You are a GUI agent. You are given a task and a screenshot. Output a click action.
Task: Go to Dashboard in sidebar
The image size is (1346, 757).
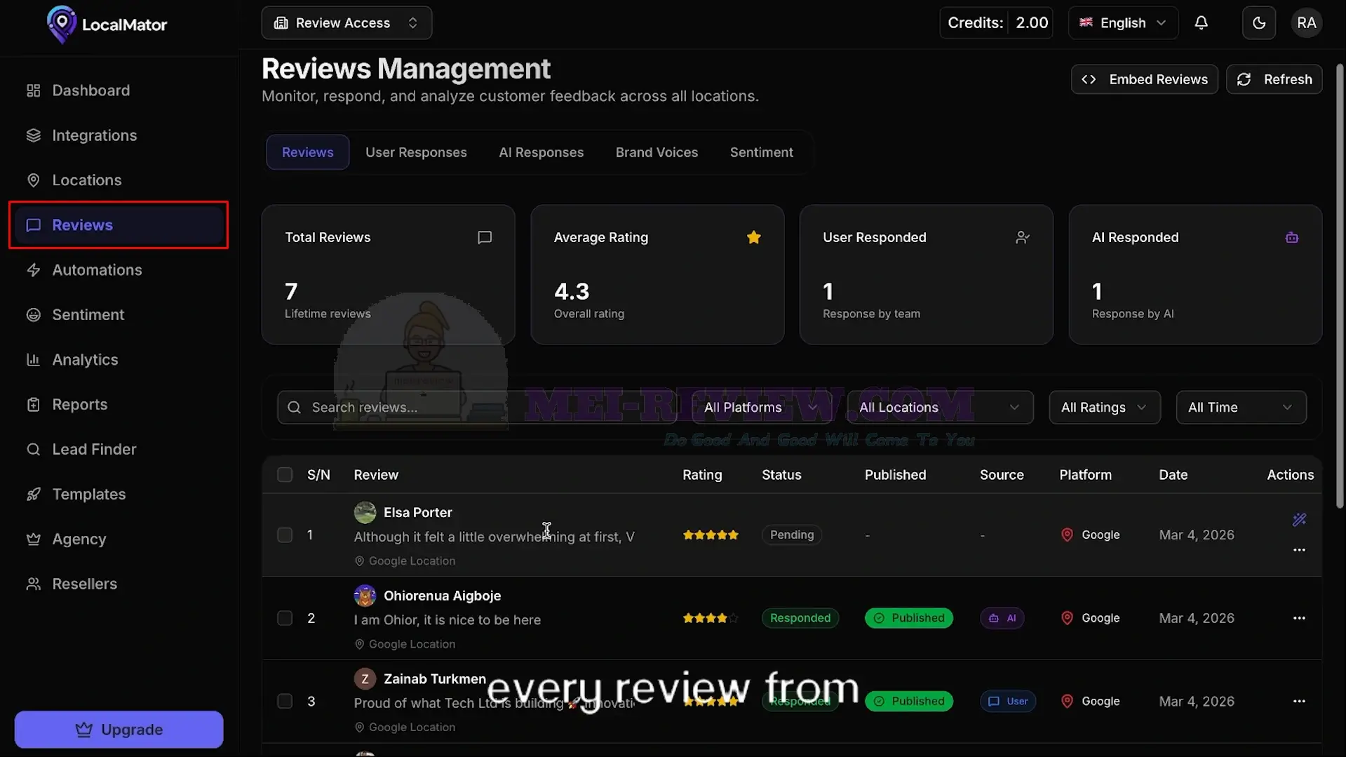pyautogui.click(x=119, y=91)
